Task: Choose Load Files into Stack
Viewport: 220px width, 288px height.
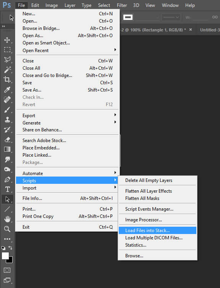Action: (x=157, y=230)
